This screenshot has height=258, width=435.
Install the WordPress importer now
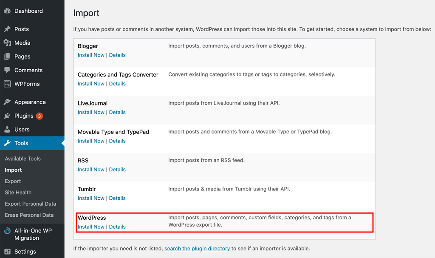91,227
